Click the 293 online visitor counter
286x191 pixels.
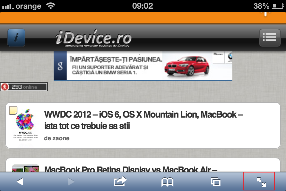pyautogui.click(x=24, y=87)
